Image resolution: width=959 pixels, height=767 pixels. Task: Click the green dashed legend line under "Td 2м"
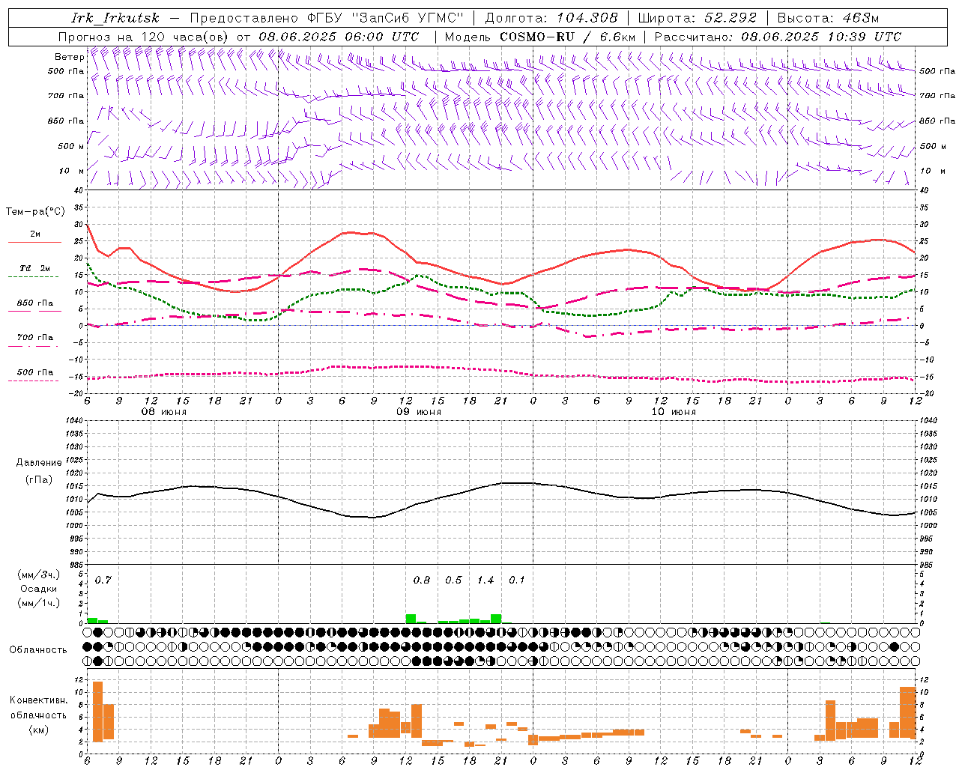(34, 277)
